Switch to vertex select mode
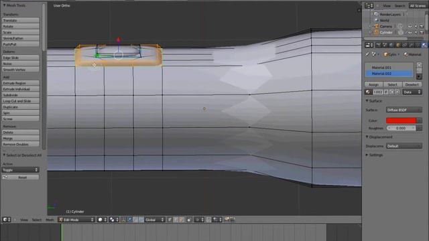429x241 pixels. (x=170, y=220)
